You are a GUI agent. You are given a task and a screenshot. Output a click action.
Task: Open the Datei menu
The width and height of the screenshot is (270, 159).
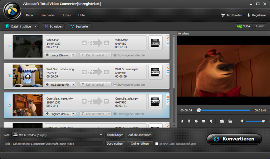point(29,15)
